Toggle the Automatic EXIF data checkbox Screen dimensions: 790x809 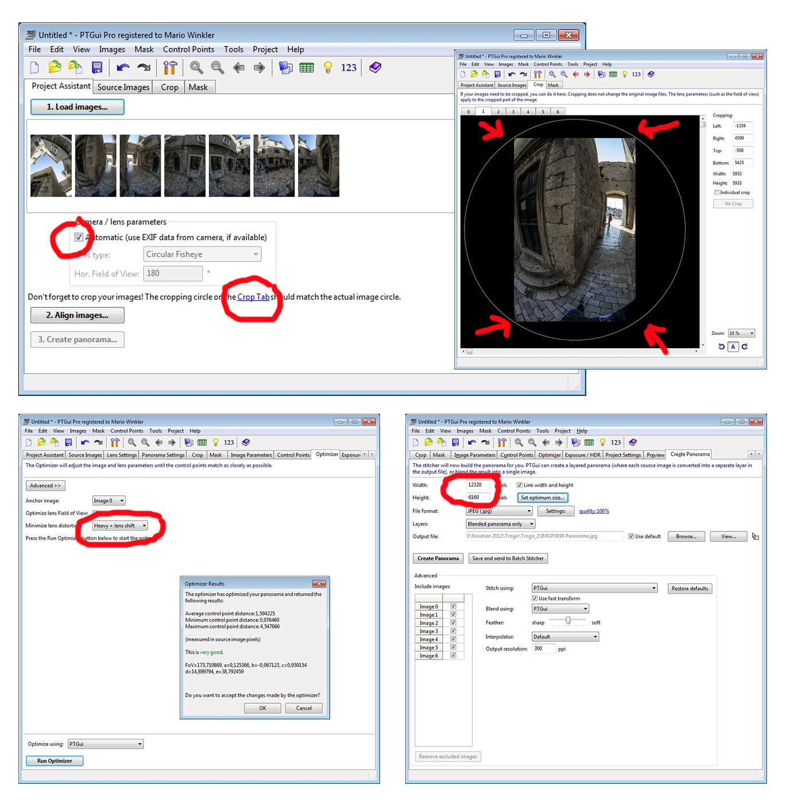(79, 237)
